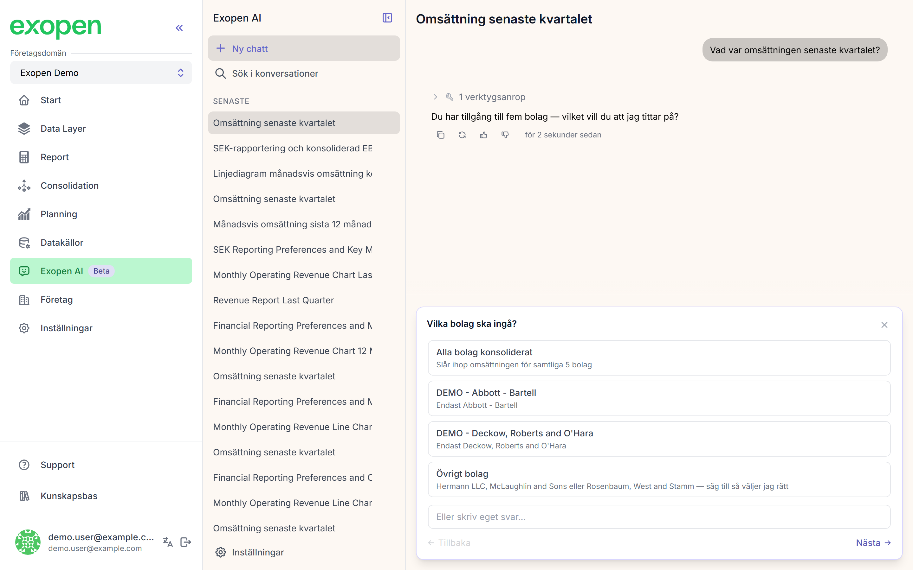Viewport: 913px width, 570px height.
Task: Open 'SEK-rapportering och konsoliderad' conversation
Action: [x=304, y=148]
